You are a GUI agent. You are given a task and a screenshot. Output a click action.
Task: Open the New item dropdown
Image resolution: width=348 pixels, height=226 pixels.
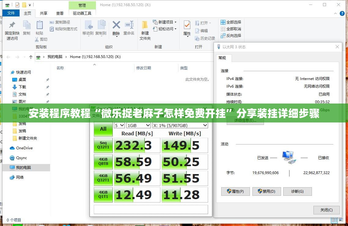click(x=165, y=22)
